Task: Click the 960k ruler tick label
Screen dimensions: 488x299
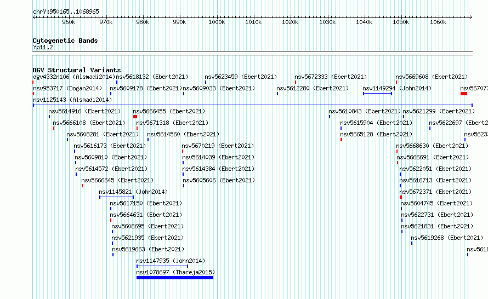Action: pos(69,22)
